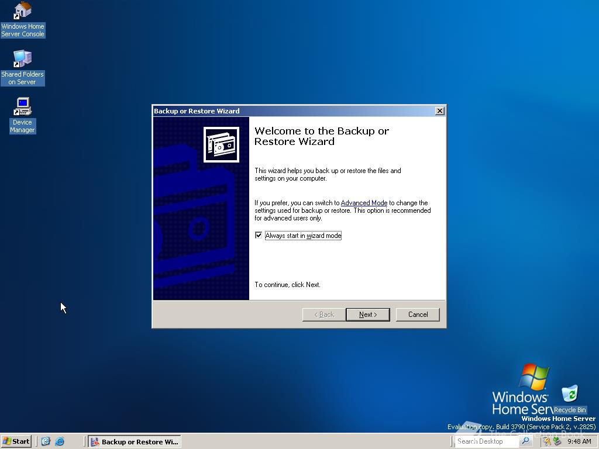
Task: Click the first system tray icon
Action: (x=547, y=441)
